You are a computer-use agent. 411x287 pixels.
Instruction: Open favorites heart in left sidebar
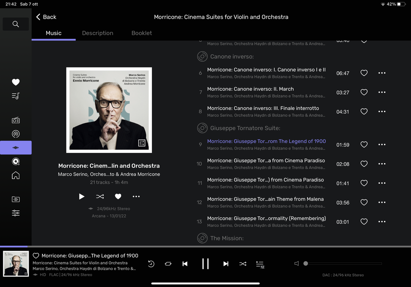point(16,82)
